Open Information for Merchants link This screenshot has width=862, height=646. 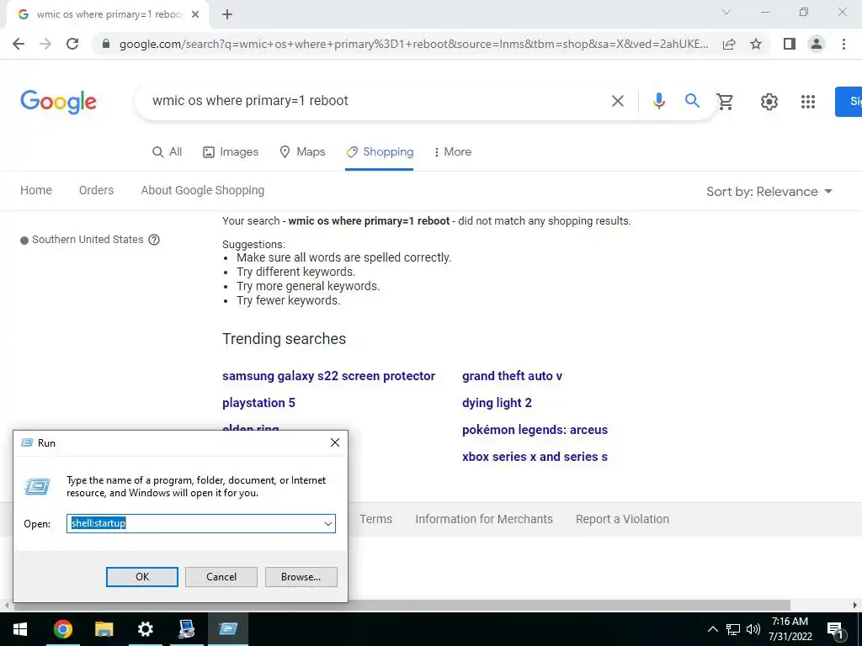click(x=484, y=519)
